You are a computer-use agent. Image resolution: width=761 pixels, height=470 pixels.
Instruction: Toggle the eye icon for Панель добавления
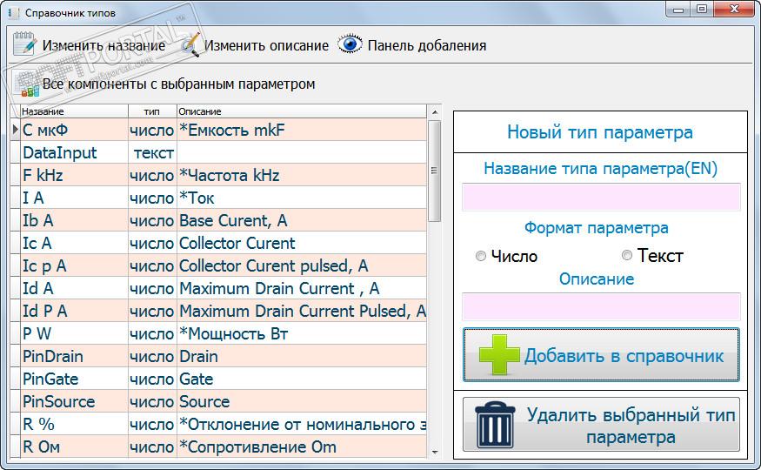pos(350,44)
